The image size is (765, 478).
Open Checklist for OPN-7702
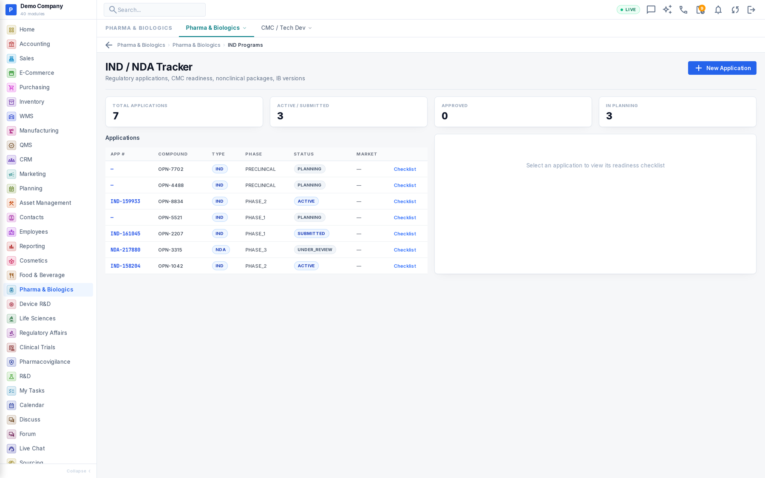pos(405,169)
